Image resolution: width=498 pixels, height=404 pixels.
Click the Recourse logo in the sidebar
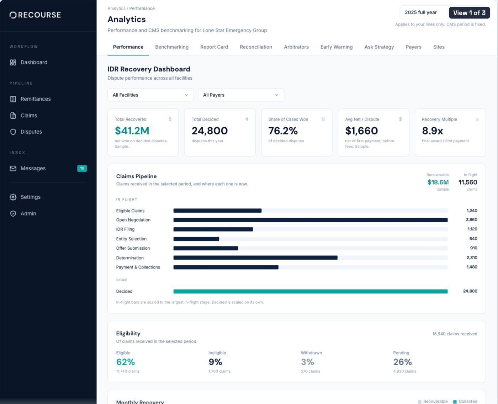tap(35, 15)
